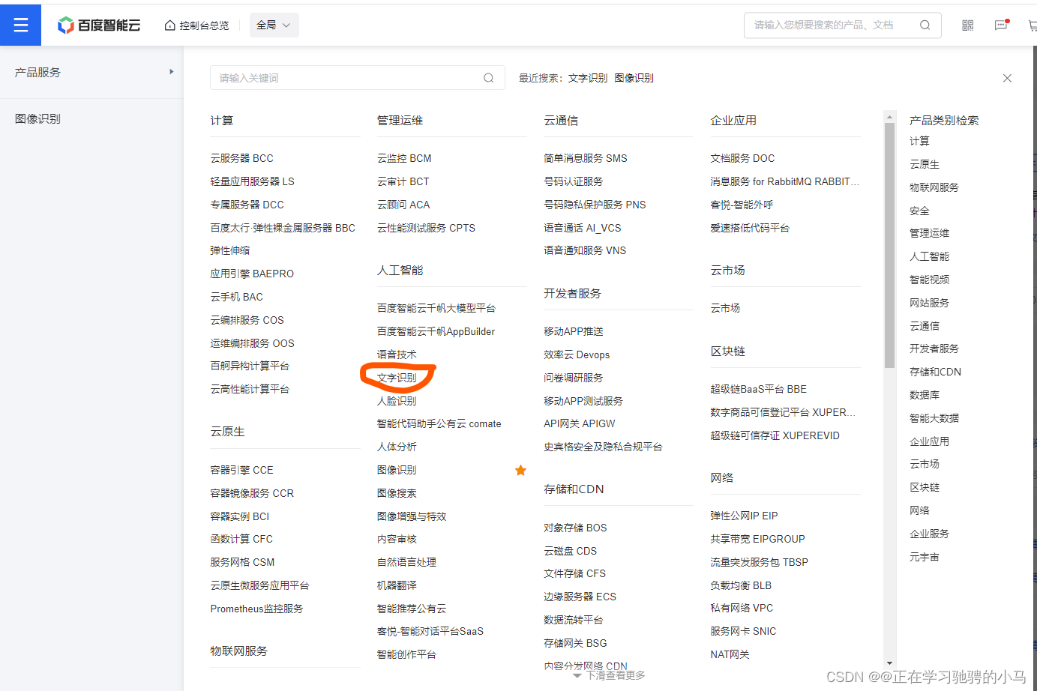Open 爱速搭低代码平台
Image resolution: width=1037 pixels, height=691 pixels.
coord(750,228)
